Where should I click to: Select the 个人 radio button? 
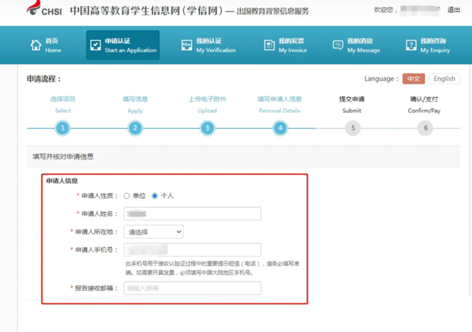pyautogui.click(x=155, y=196)
